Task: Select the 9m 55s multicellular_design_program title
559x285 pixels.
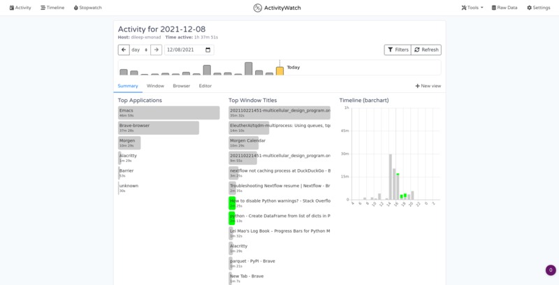Action: pyautogui.click(x=279, y=158)
